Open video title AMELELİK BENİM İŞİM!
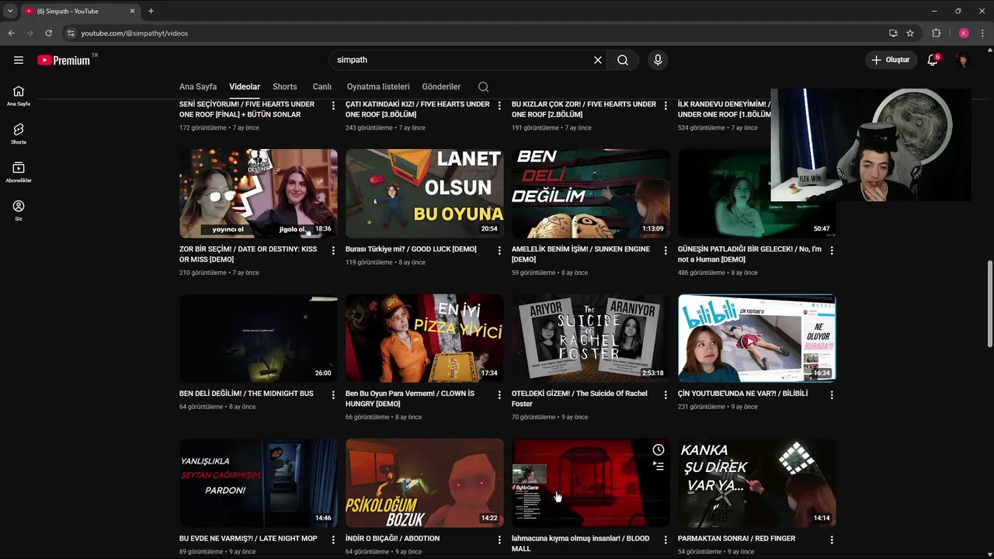Viewport: 994px width, 559px height. pos(581,254)
